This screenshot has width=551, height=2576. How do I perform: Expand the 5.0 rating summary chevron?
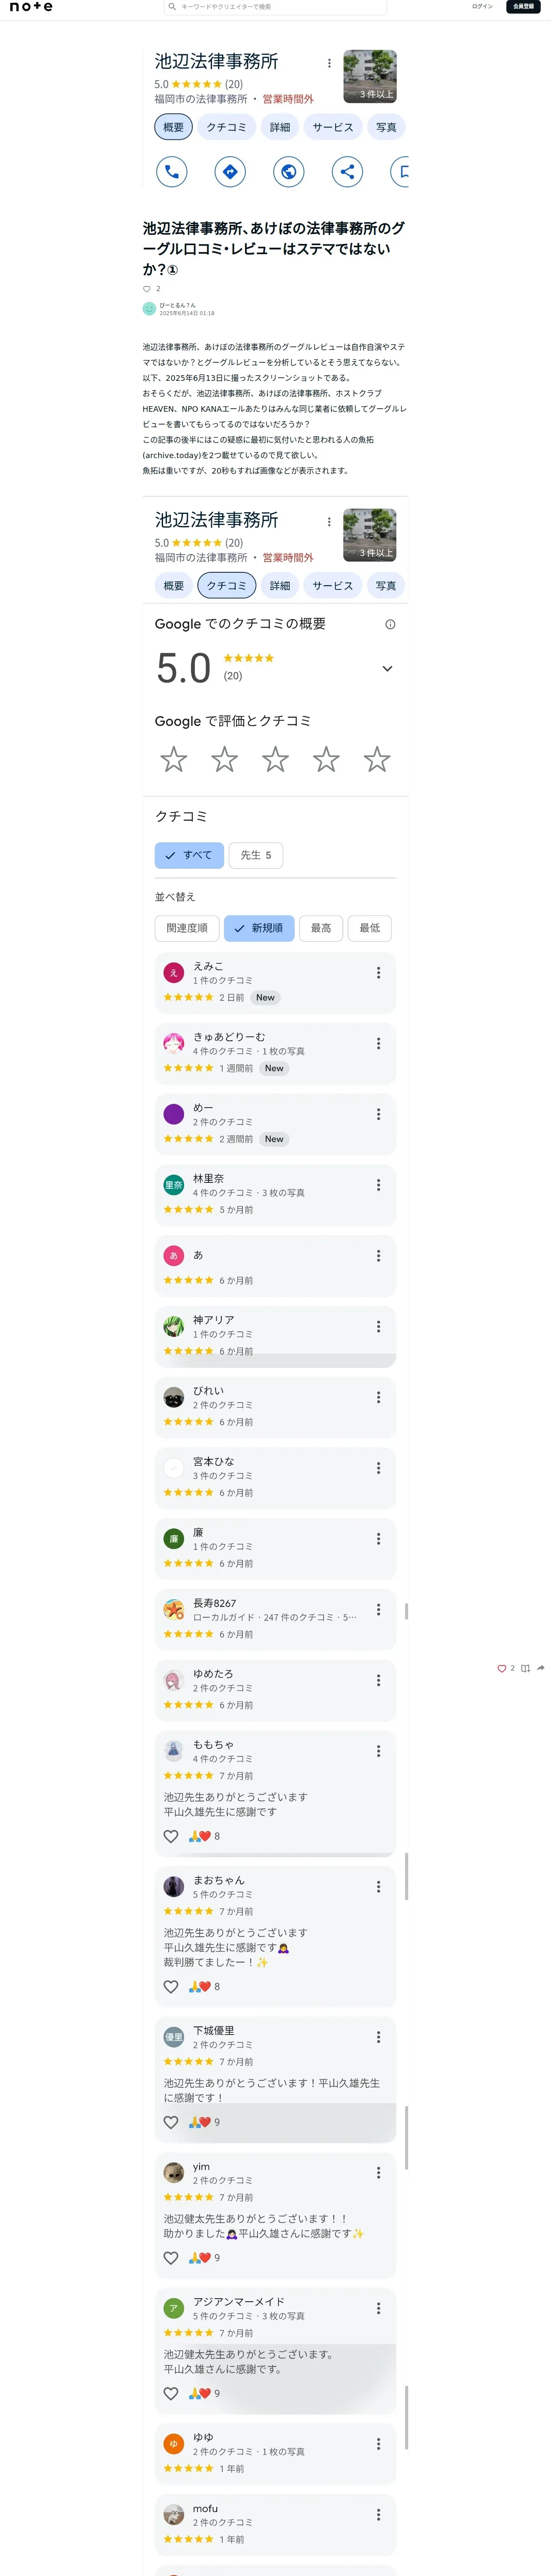(387, 669)
